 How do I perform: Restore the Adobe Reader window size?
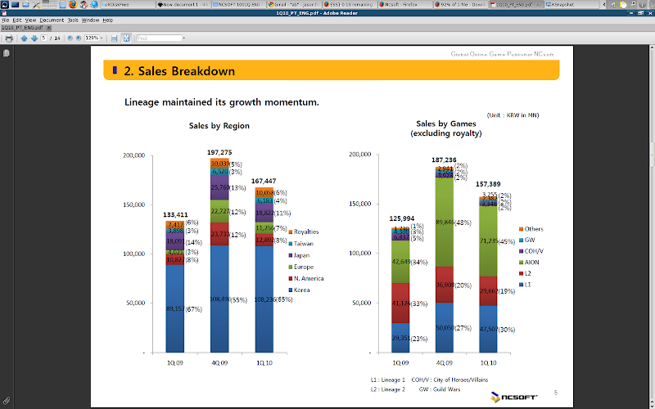640,13
